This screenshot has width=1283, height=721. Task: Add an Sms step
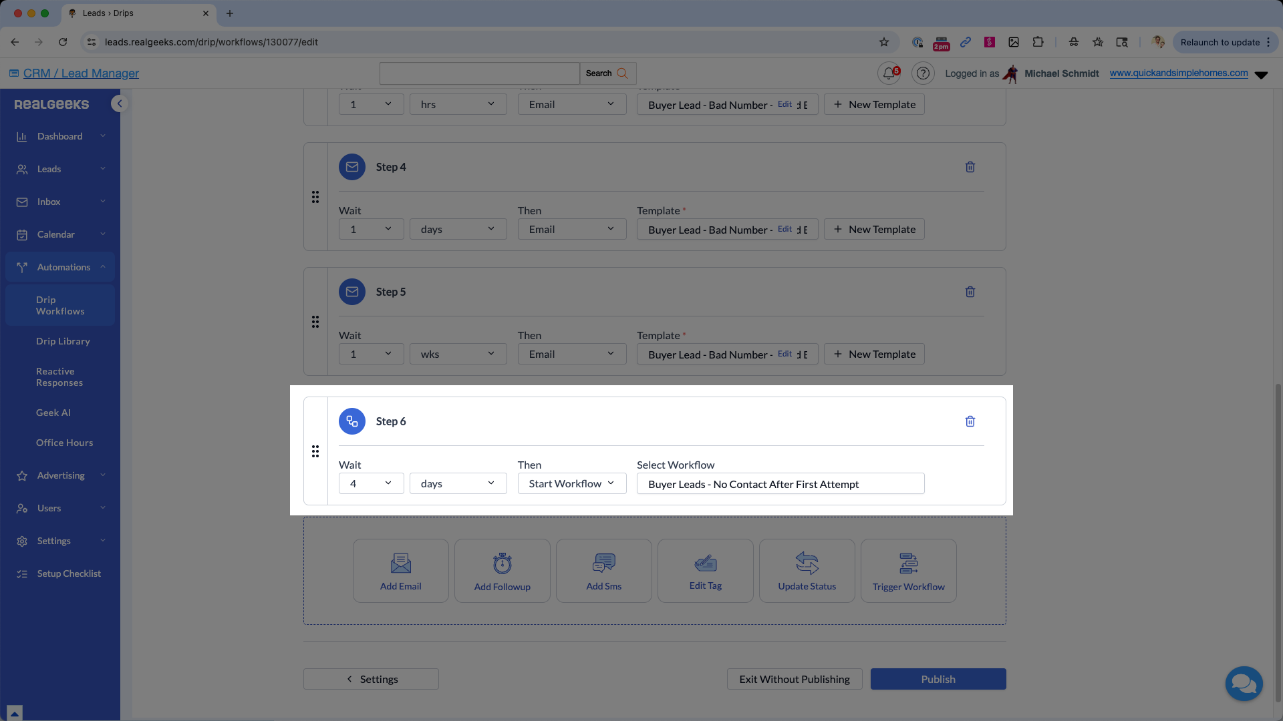click(604, 571)
